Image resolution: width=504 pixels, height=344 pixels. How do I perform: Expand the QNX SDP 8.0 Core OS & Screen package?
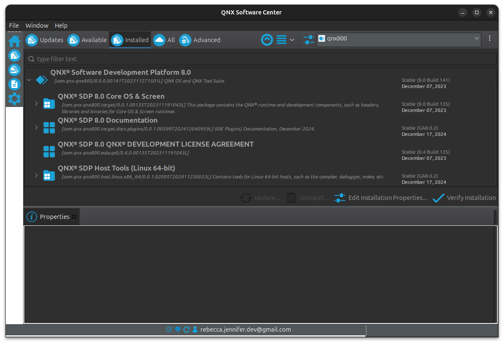[36, 104]
